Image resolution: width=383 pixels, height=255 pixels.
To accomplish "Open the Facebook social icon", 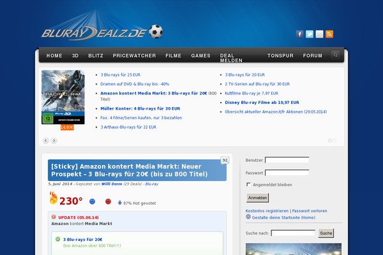I will 299,34.
